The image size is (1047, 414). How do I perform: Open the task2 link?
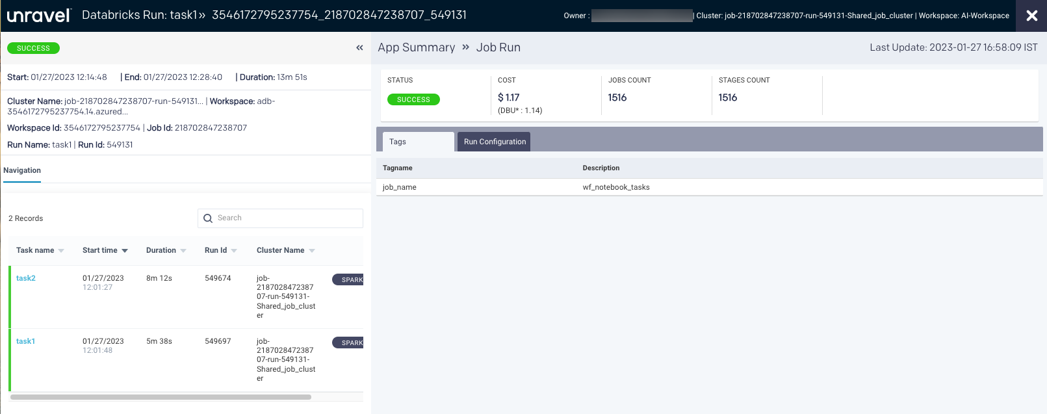click(26, 278)
